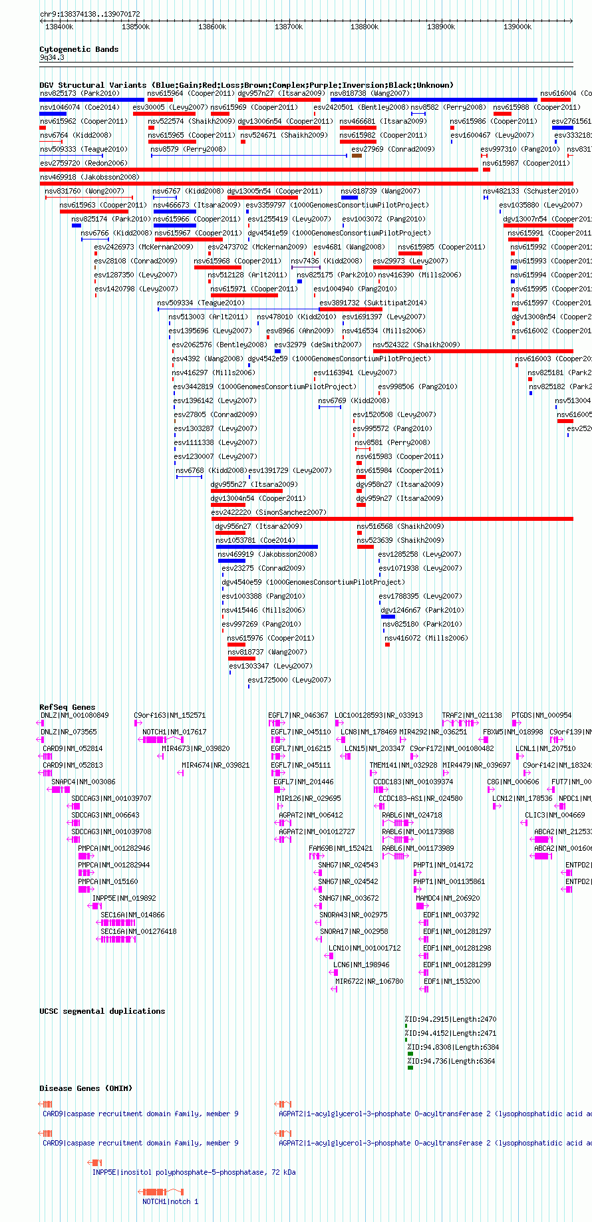Image resolution: width=592 pixels, height=1222 pixels.
Task: Click the blue gain bar under nsv825173
Action: coord(92,100)
